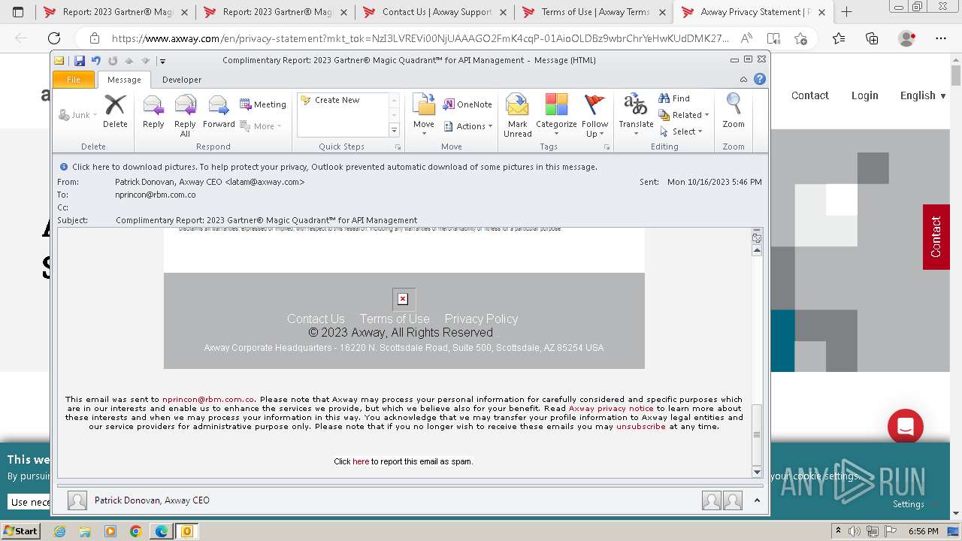Expand the Actions dropdown

[467, 126]
